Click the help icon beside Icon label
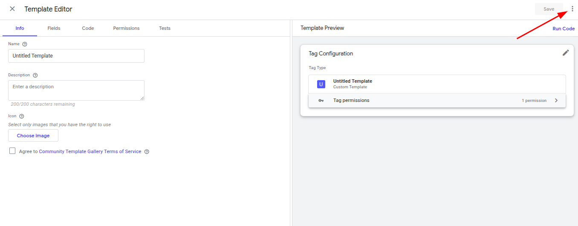 (22, 116)
